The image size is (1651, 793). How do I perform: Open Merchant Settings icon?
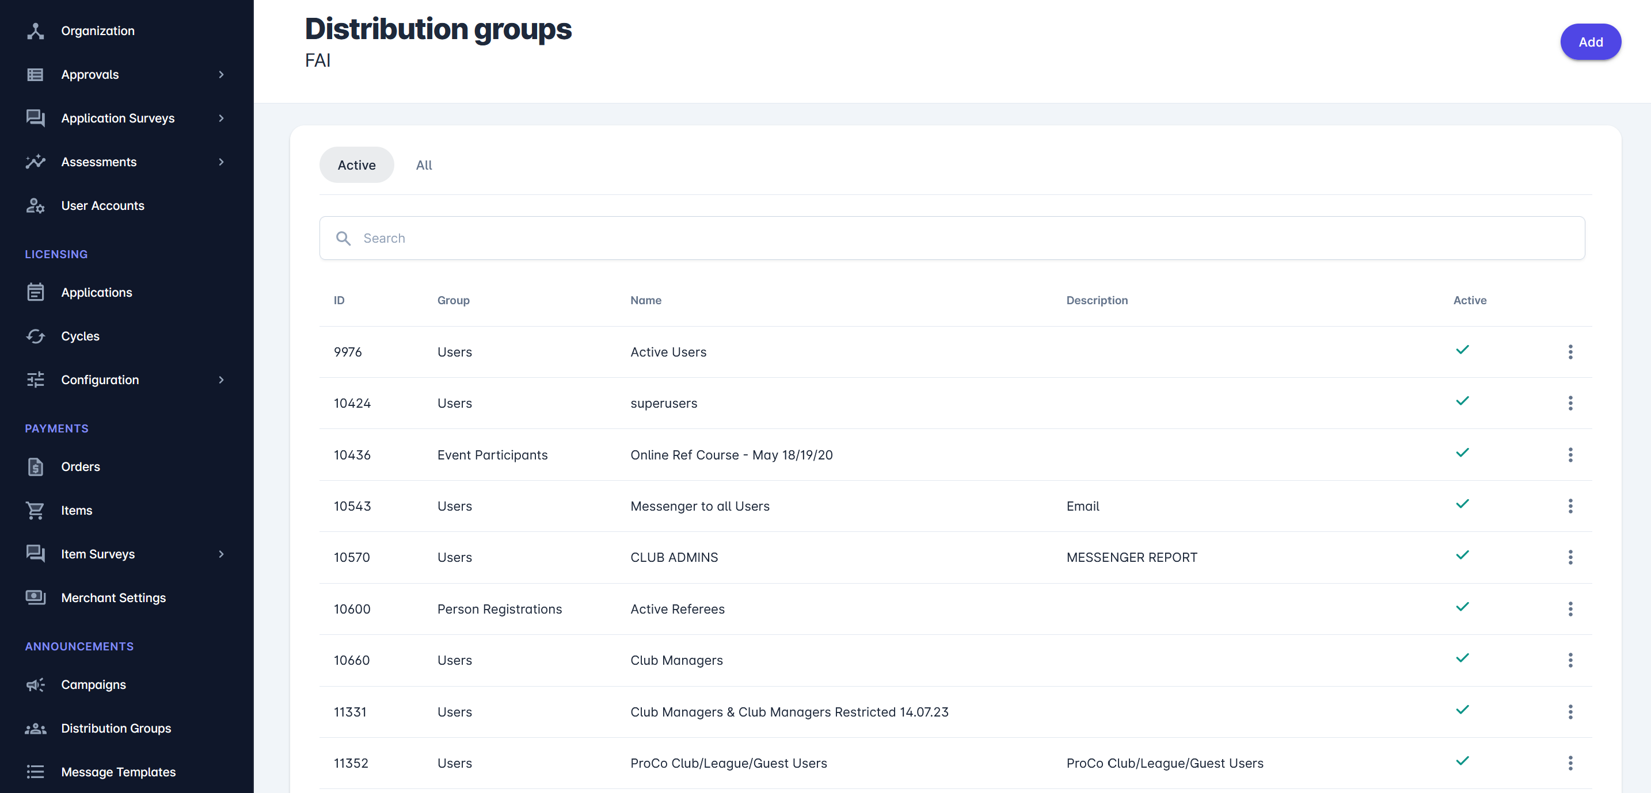(x=35, y=597)
